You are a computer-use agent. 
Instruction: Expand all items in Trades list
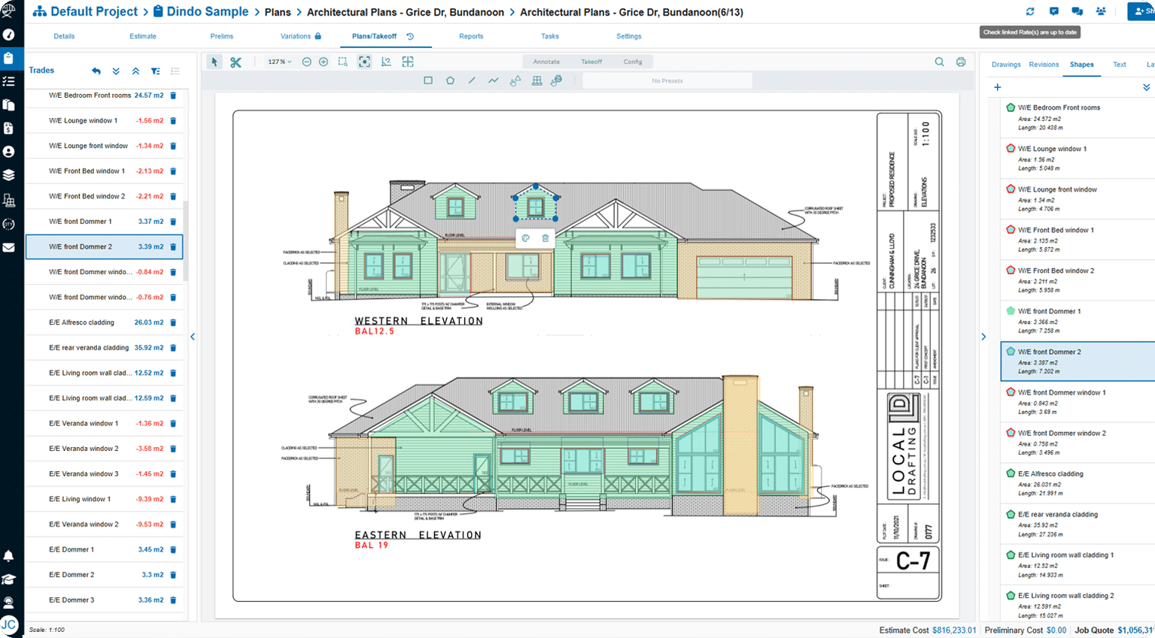coord(116,71)
